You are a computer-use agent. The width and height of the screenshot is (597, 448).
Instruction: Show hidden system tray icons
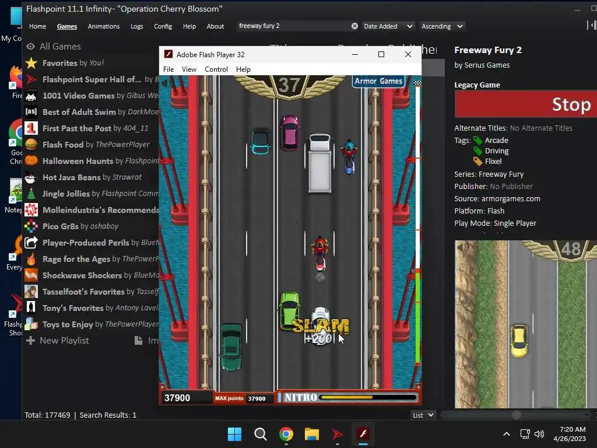point(507,434)
